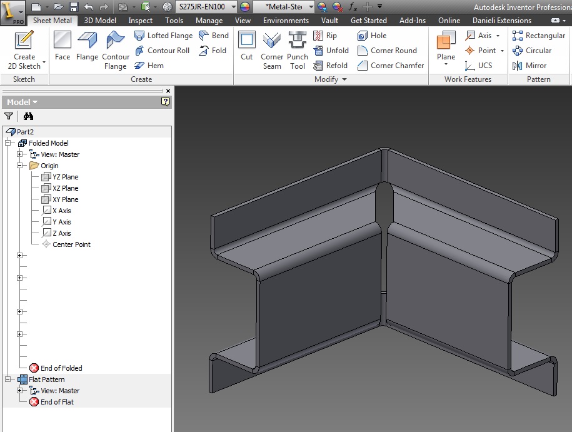The width and height of the screenshot is (572, 432).
Task: Click the Find binoculars icon in browser
Action: click(x=28, y=116)
